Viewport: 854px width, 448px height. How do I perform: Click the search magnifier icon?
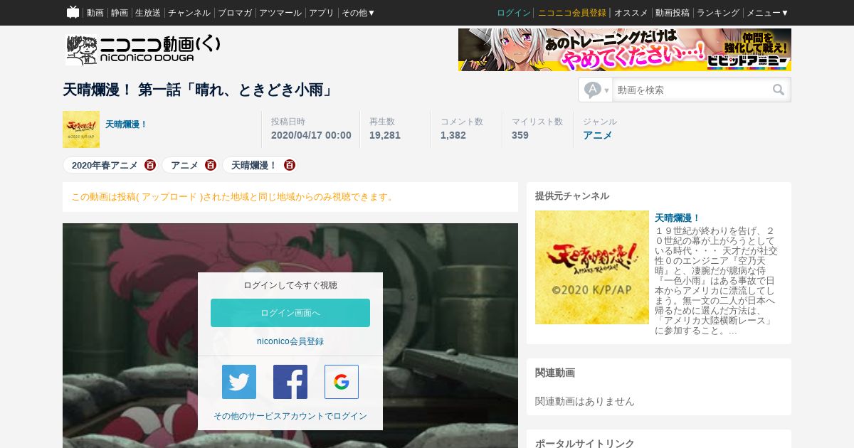779,90
